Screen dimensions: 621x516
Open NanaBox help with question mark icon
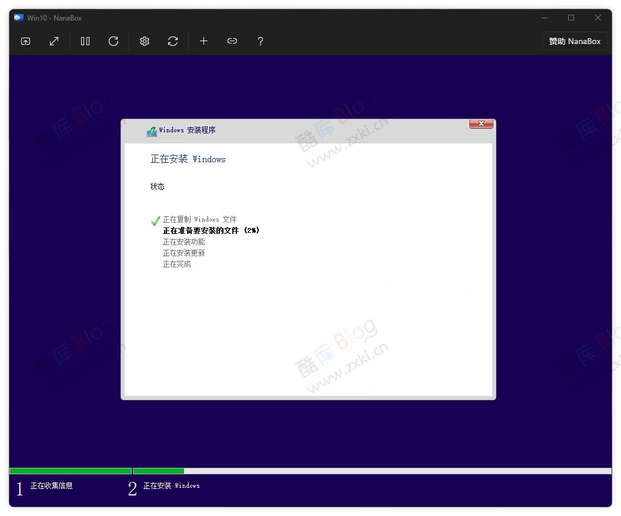point(261,41)
